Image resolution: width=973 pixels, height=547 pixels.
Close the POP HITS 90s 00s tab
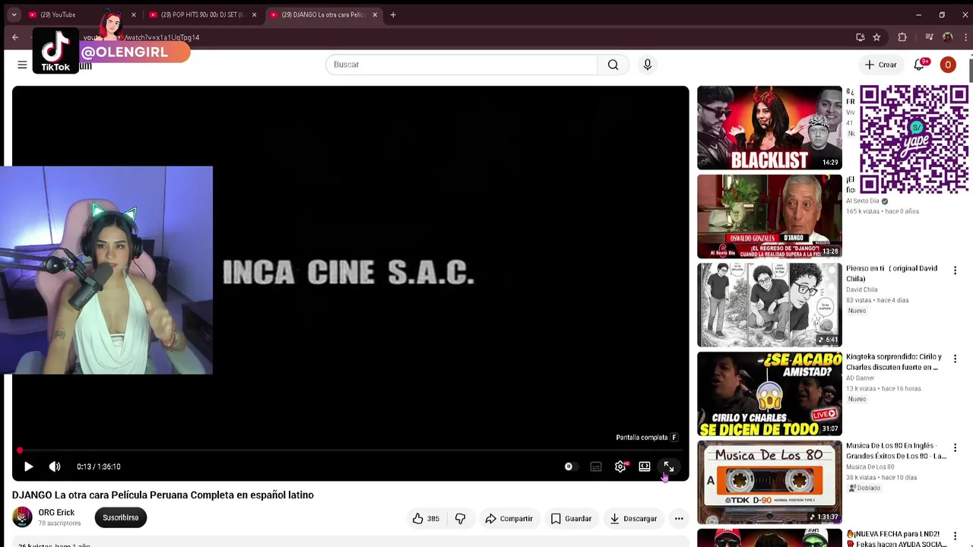(x=254, y=14)
